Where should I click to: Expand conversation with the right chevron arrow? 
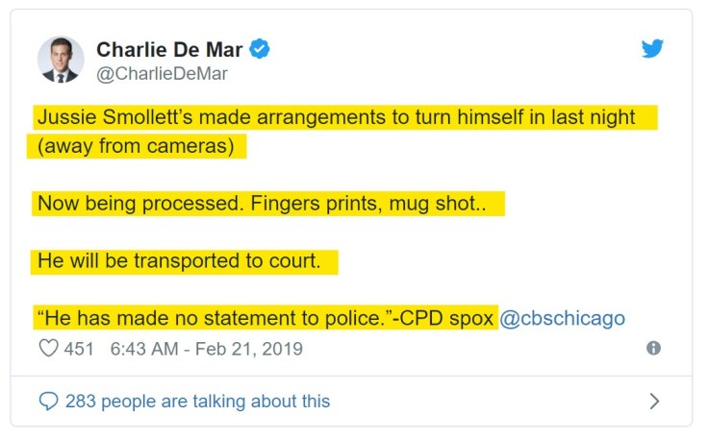click(654, 401)
